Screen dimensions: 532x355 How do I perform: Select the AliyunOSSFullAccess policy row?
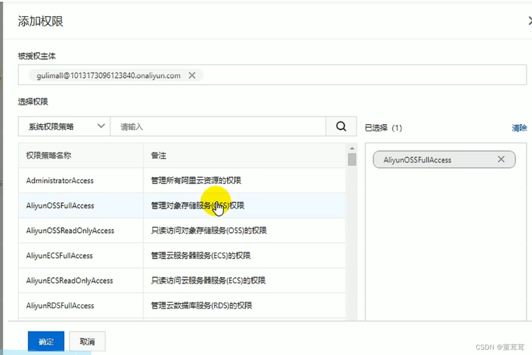click(182, 206)
